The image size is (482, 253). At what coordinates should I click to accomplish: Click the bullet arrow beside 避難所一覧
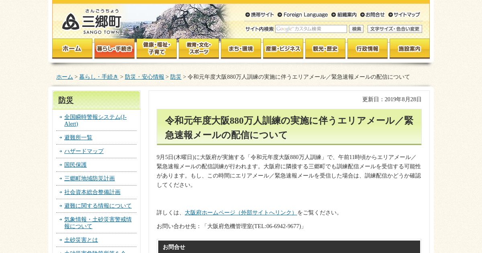pos(60,137)
